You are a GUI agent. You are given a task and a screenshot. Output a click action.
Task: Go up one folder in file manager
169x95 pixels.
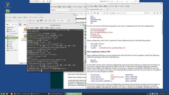pyautogui.click(x=27, y=21)
